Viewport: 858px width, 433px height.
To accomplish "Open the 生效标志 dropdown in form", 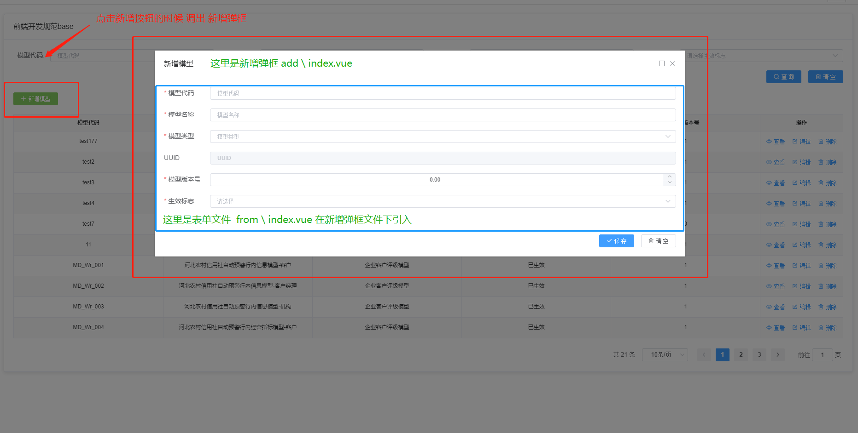I will pos(442,201).
